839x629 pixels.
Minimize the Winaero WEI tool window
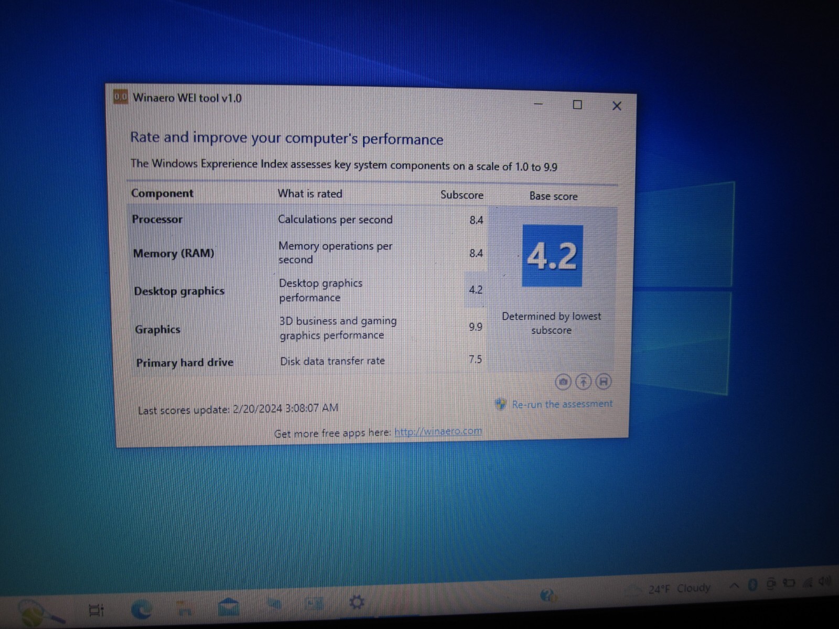point(538,104)
